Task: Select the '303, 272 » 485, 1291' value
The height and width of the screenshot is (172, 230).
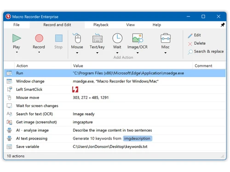Action: pyautogui.click(x=91, y=98)
